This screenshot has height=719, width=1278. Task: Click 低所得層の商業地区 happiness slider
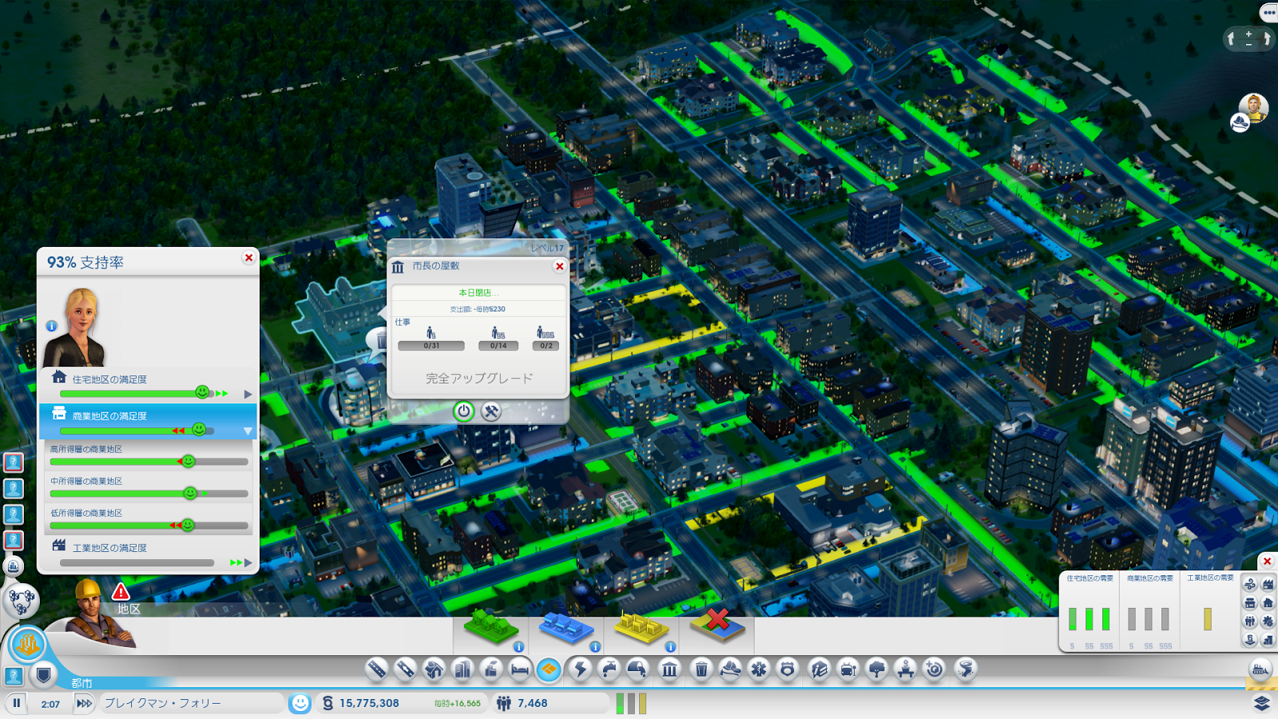pyautogui.click(x=149, y=526)
